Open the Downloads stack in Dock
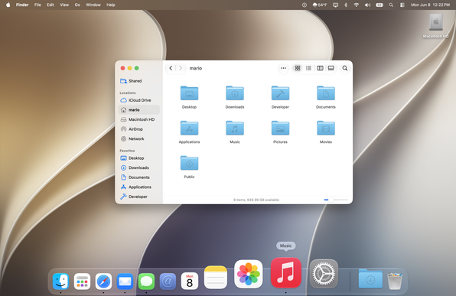456x296 pixels. 370,278
